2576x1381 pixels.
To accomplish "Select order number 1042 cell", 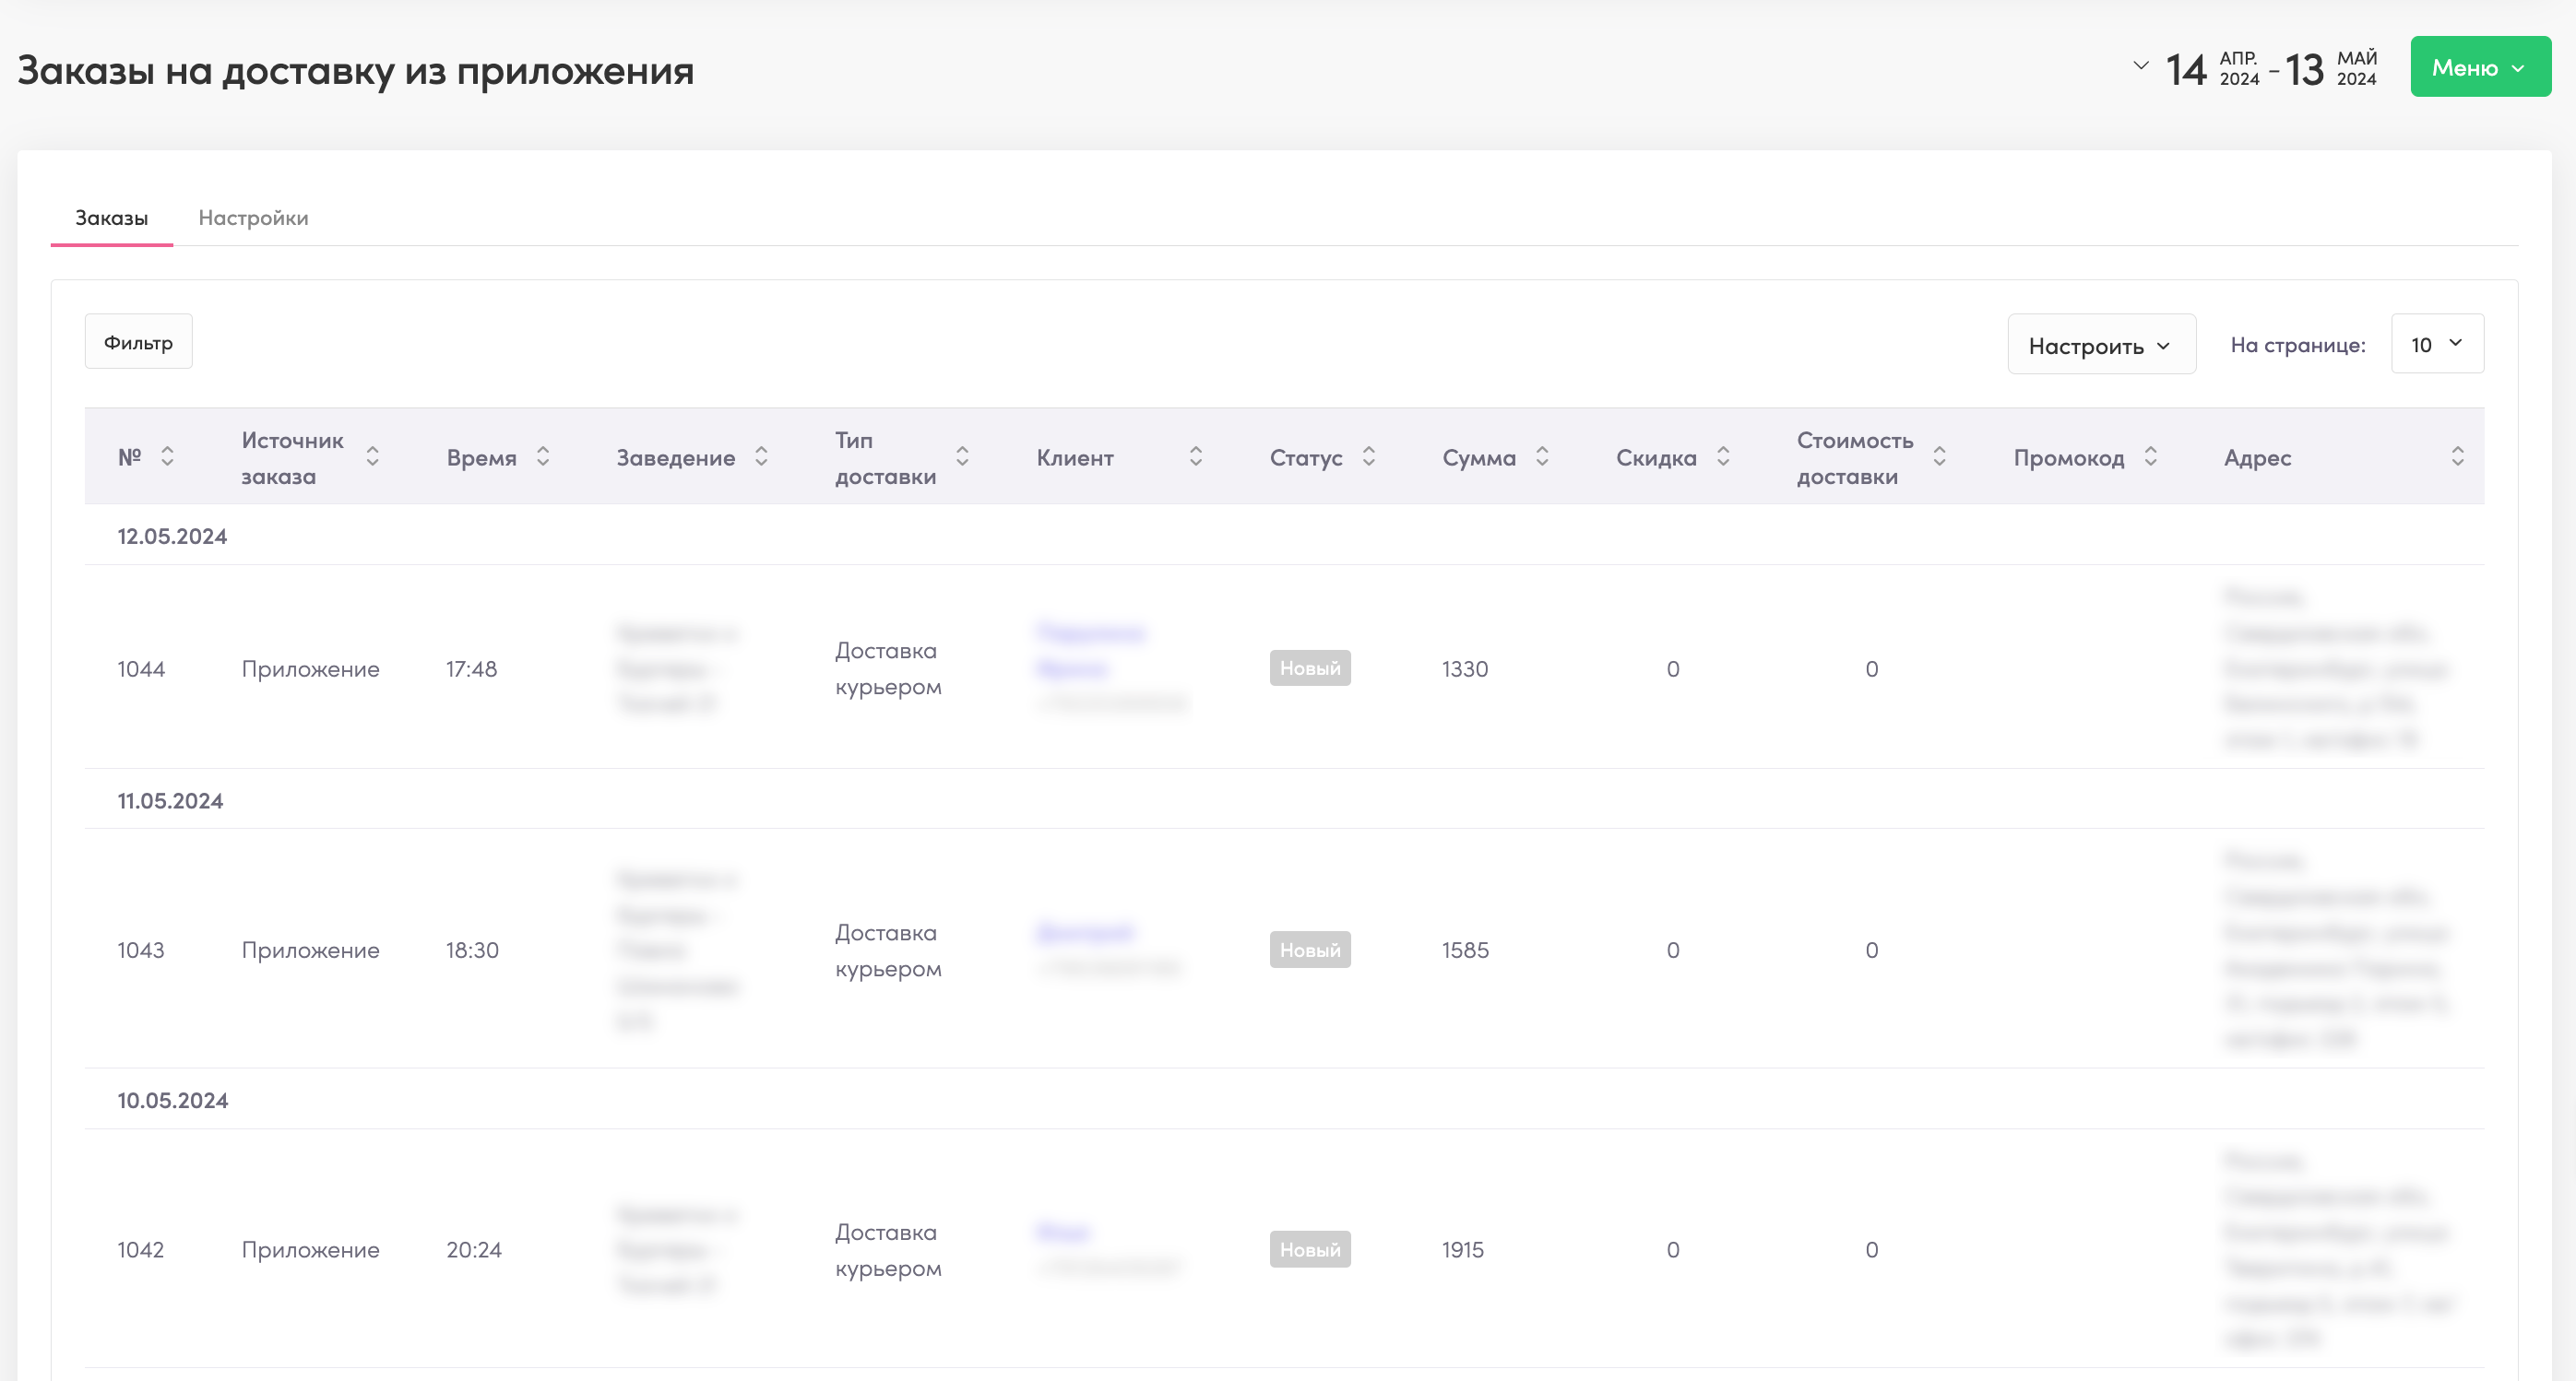I will [x=141, y=1250].
